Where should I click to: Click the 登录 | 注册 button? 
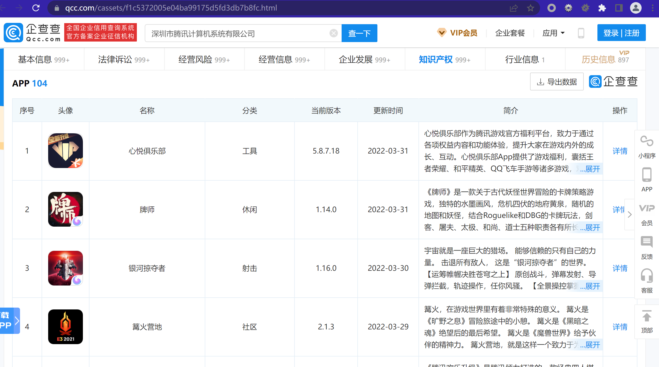621,33
